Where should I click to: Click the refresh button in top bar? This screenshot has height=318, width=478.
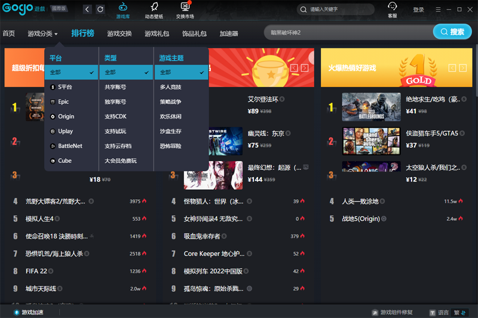click(100, 10)
